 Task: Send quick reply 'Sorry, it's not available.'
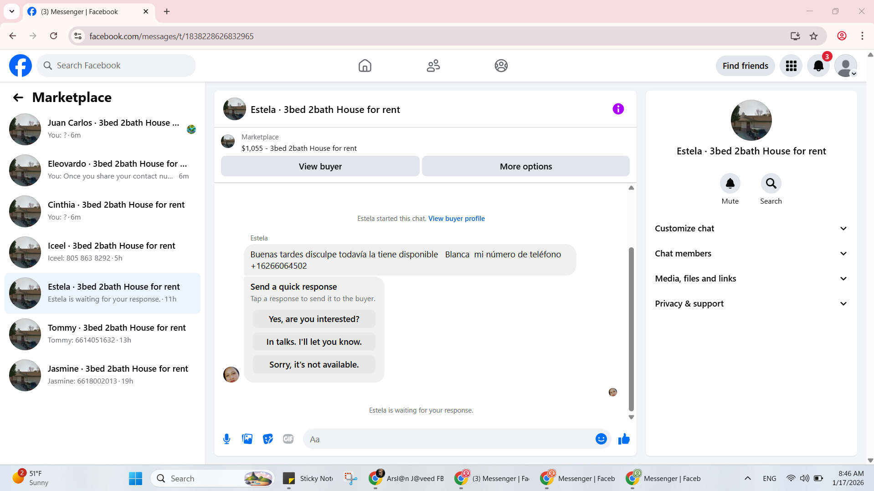pyautogui.click(x=314, y=365)
